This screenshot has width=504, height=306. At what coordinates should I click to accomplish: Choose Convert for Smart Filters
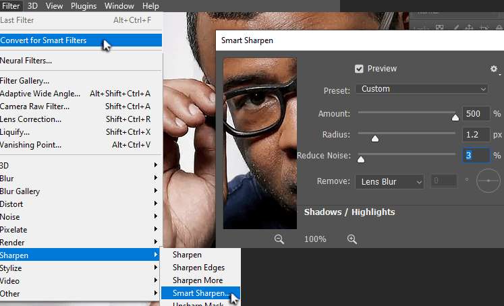tap(44, 40)
